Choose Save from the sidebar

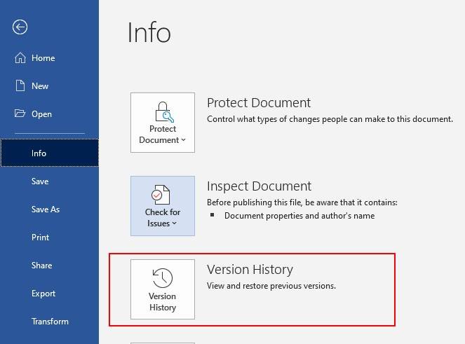50,181
